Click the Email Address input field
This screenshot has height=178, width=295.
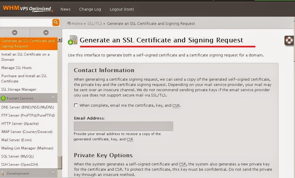point(123,126)
